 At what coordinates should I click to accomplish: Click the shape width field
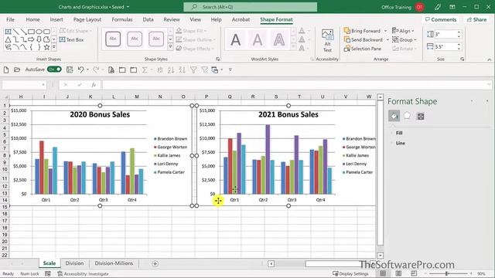pos(445,46)
